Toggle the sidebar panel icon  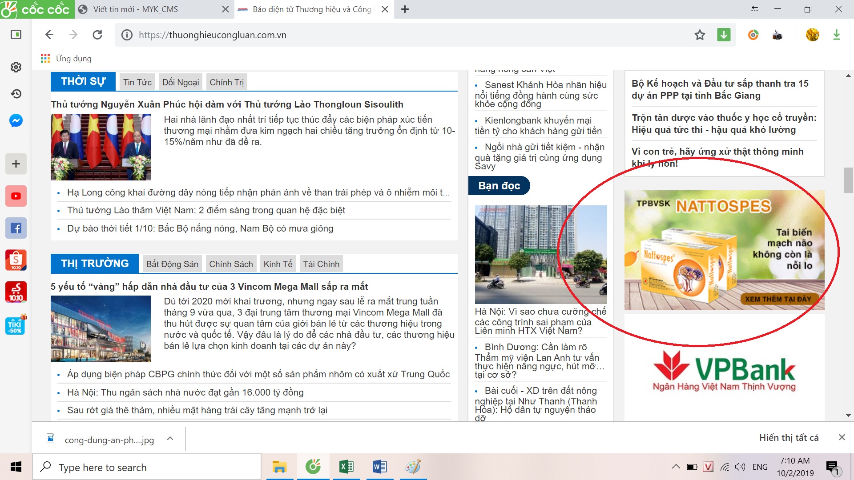[x=16, y=35]
